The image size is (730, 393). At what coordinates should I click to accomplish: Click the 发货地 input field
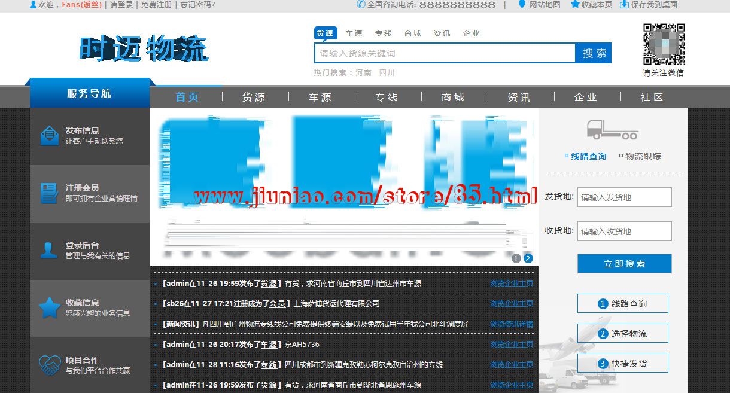(x=624, y=197)
